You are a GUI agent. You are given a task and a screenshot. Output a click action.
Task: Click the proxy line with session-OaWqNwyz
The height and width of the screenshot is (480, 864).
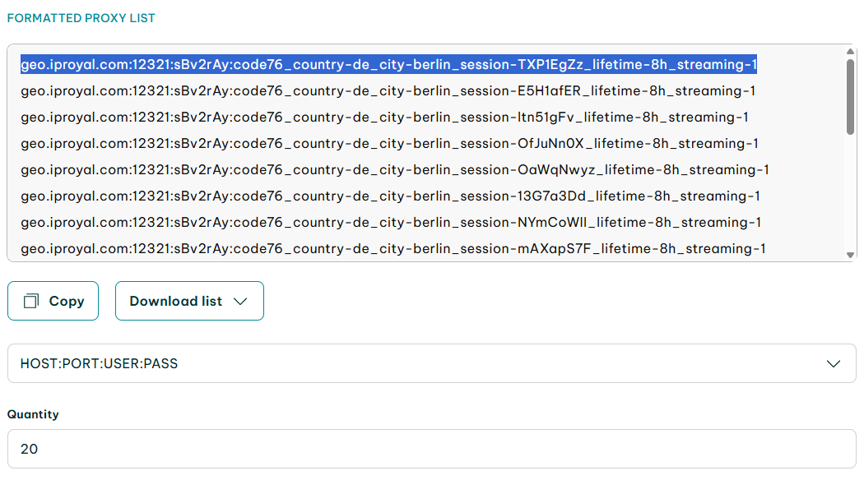394,170
